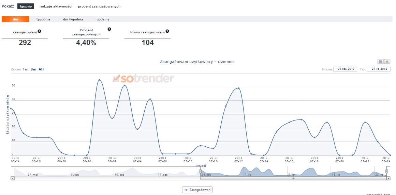Set chart zoom to 3m
The width and height of the screenshot is (396, 195).
(33, 69)
